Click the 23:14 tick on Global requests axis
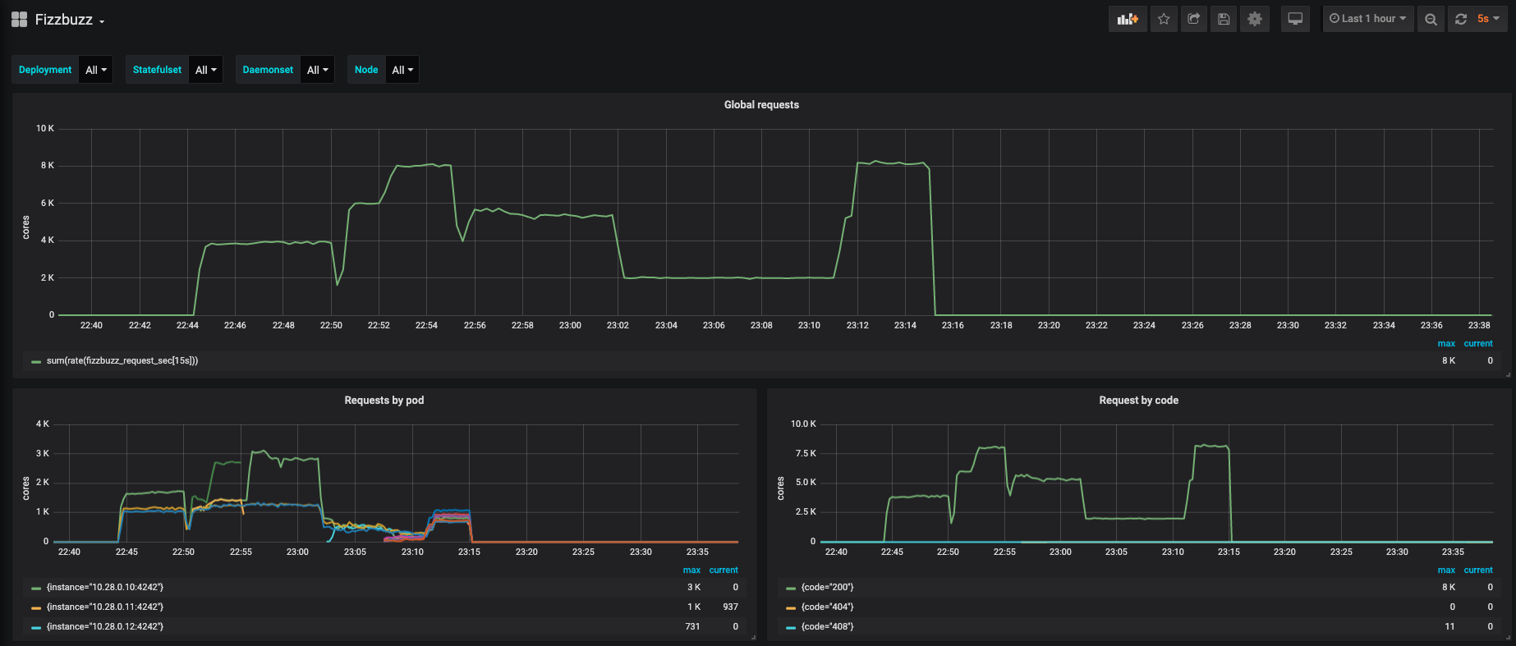This screenshot has width=1516, height=646. pyautogui.click(x=905, y=325)
